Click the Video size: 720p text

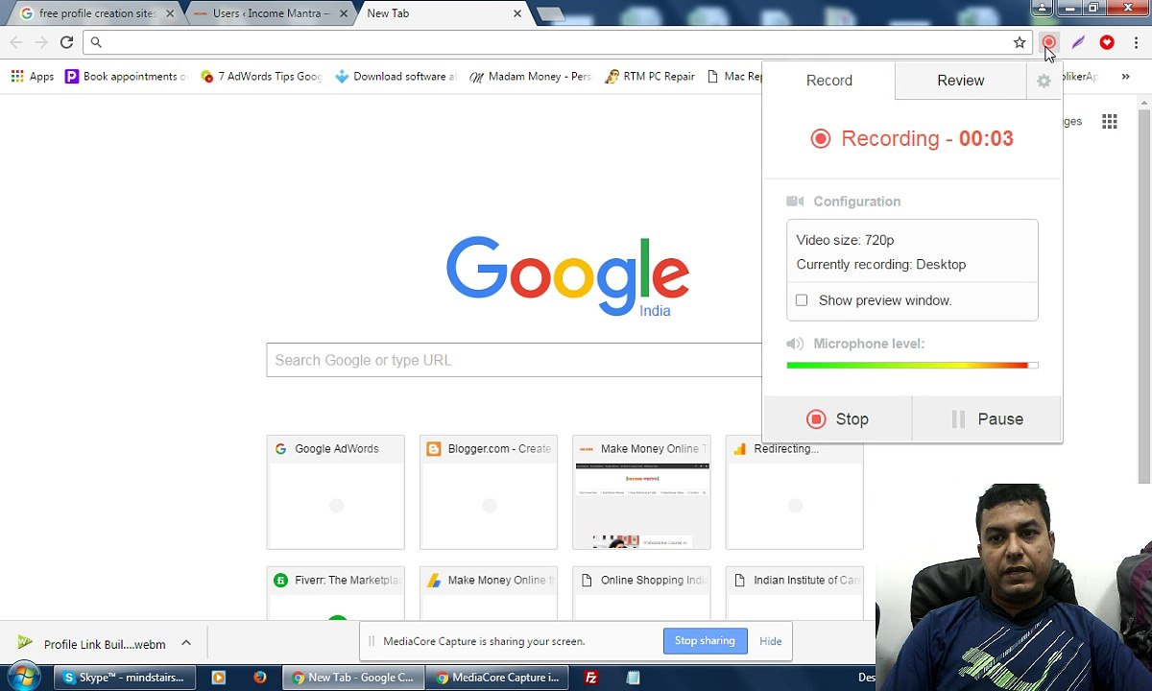click(x=845, y=240)
